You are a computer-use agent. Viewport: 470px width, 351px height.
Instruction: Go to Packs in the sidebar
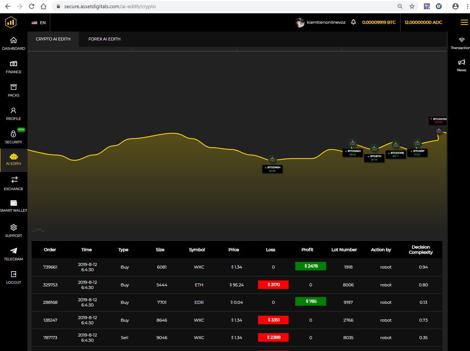point(13,87)
